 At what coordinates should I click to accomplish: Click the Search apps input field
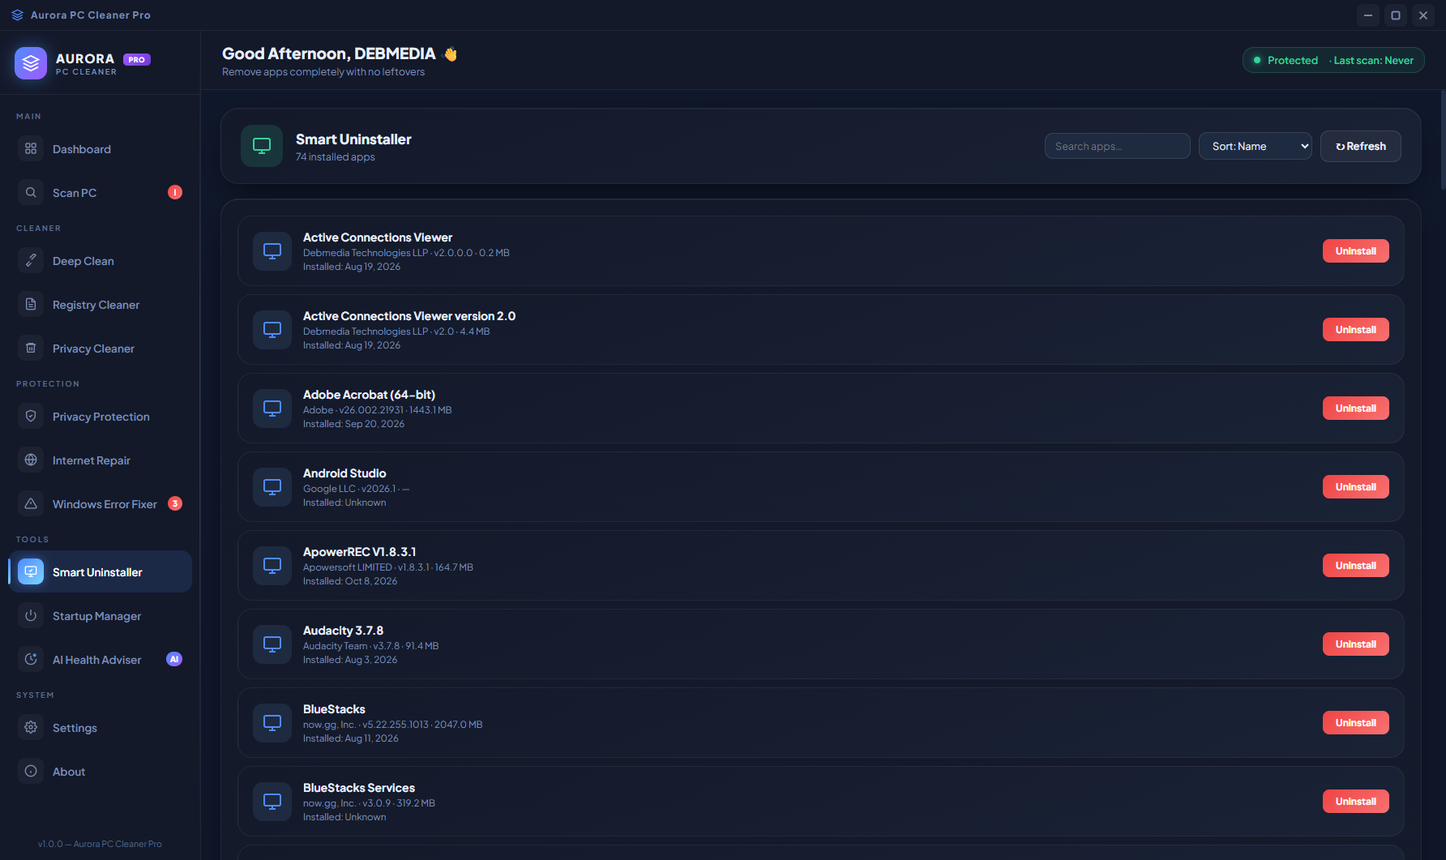tap(1118, 147)
